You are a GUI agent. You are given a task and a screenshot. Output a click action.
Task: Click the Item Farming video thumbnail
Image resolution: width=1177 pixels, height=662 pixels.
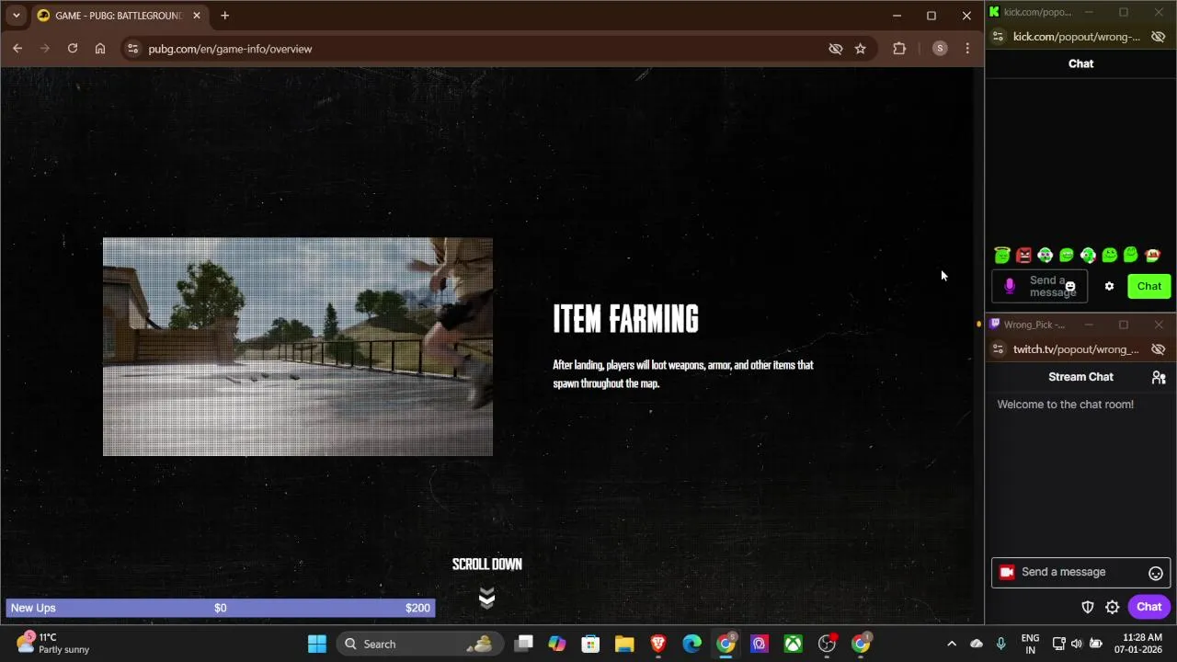pos(298,347)
